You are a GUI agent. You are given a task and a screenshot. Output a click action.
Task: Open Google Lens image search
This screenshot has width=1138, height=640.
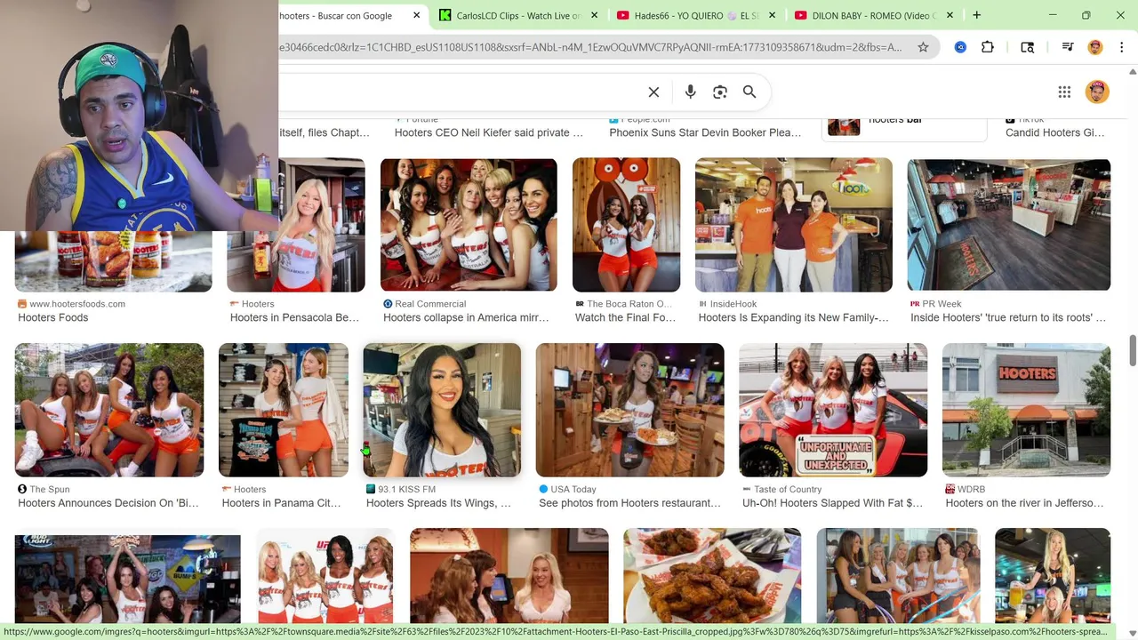(x=720, y=92)
